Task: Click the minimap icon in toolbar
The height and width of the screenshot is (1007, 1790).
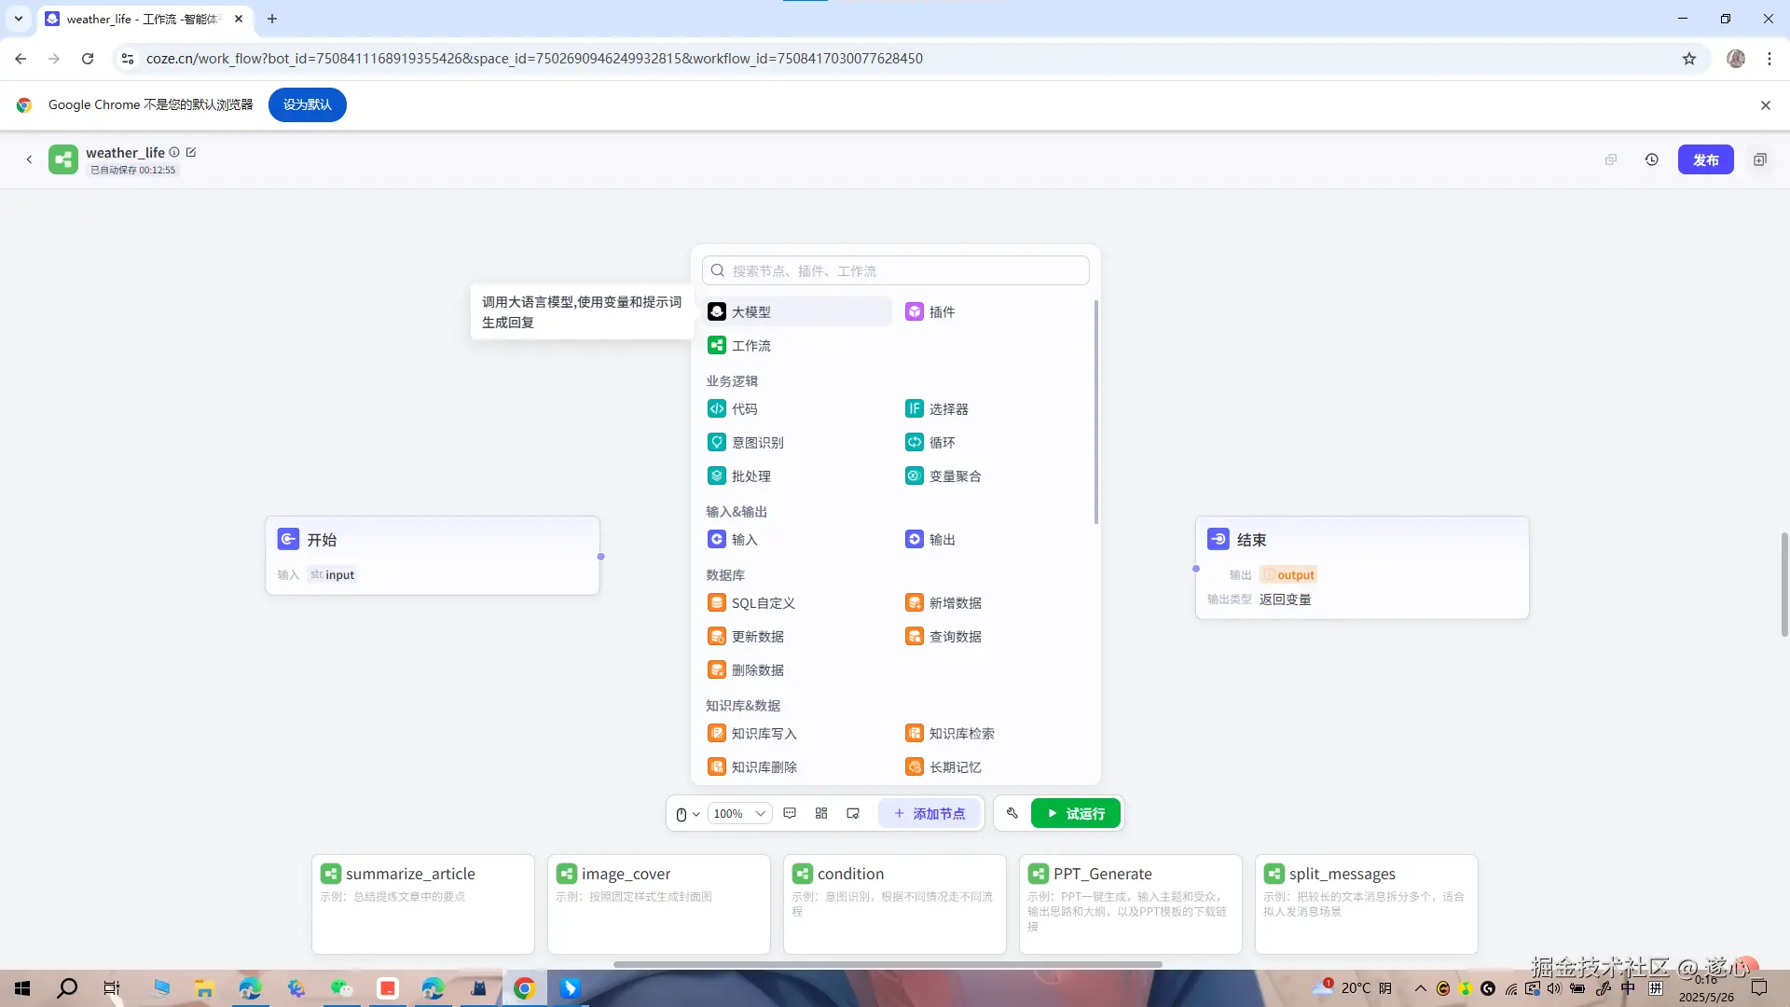Action: pos(852,813)
